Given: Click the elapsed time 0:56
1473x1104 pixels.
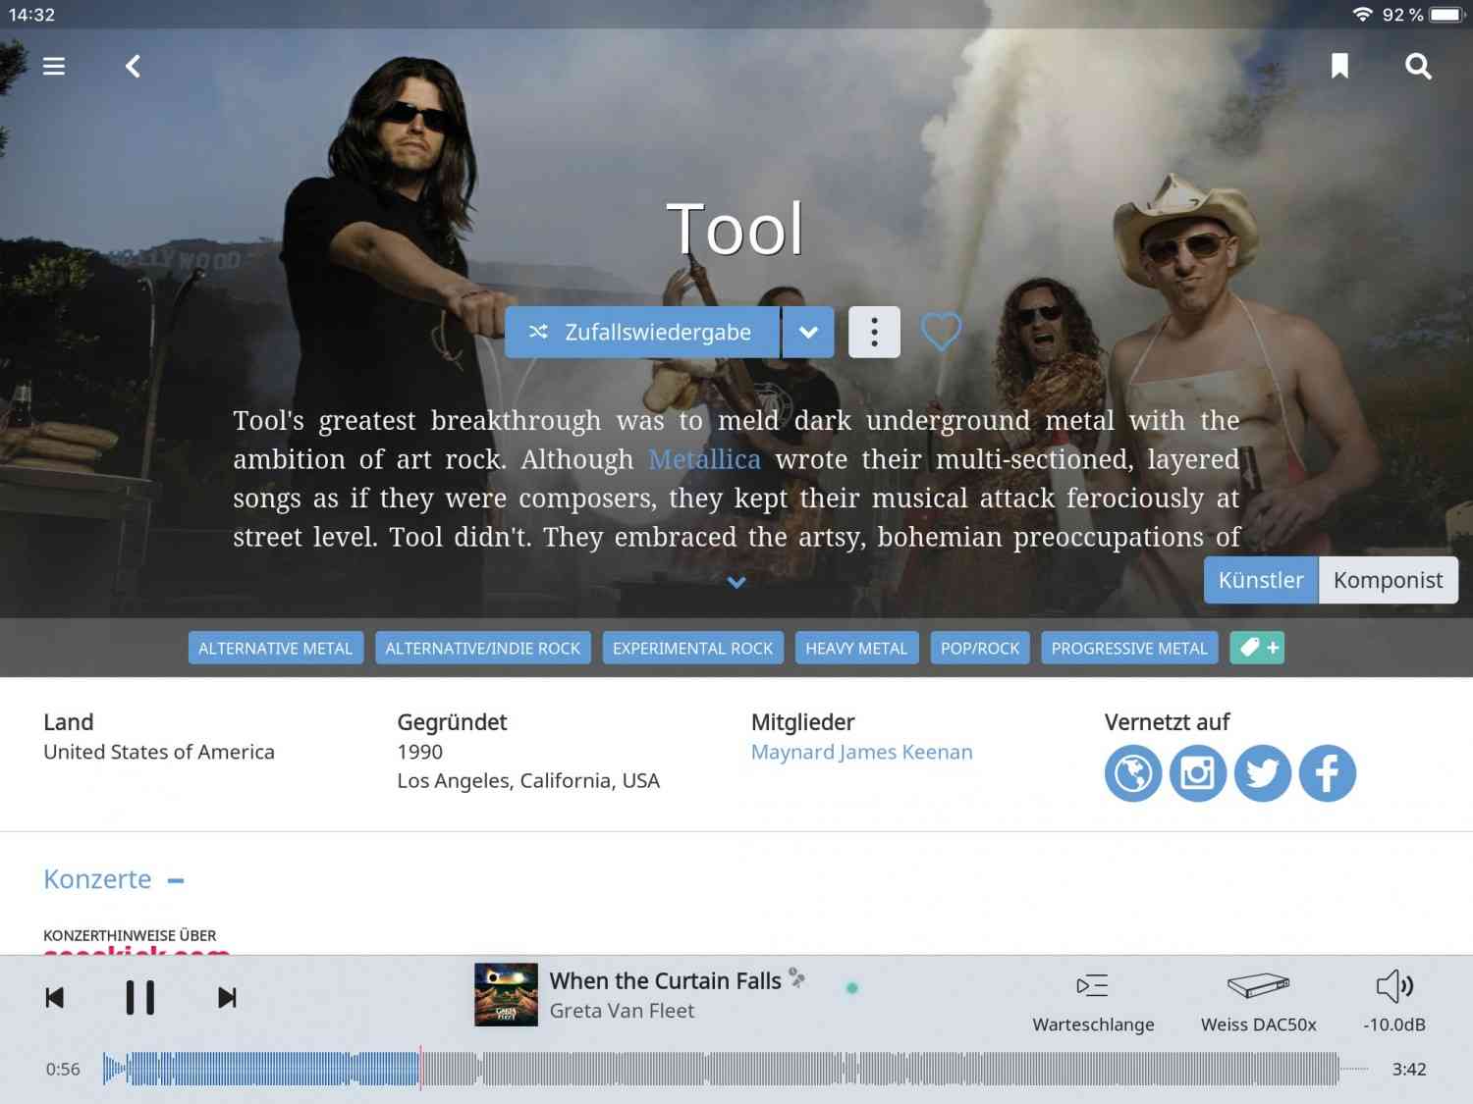Looking at the screenshot, I should click(63, 1070).
